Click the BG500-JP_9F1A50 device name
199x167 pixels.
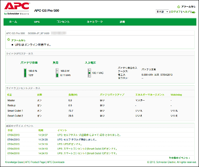pos(39,33)
